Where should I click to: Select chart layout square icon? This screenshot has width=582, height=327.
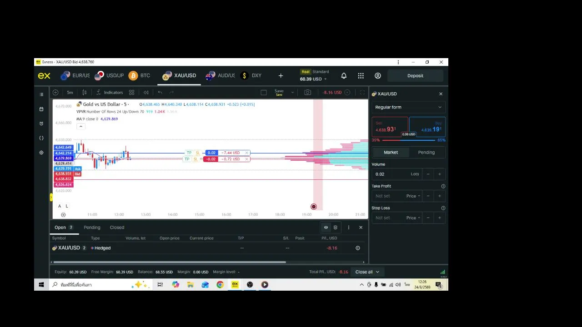[x=264, y=92]
